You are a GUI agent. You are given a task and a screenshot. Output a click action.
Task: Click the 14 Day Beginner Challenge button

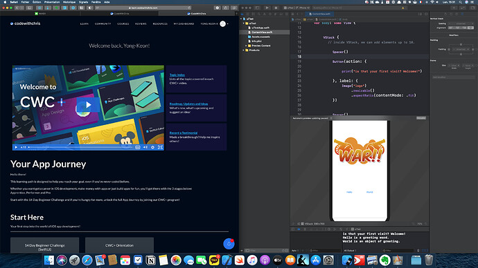(44, 245)
